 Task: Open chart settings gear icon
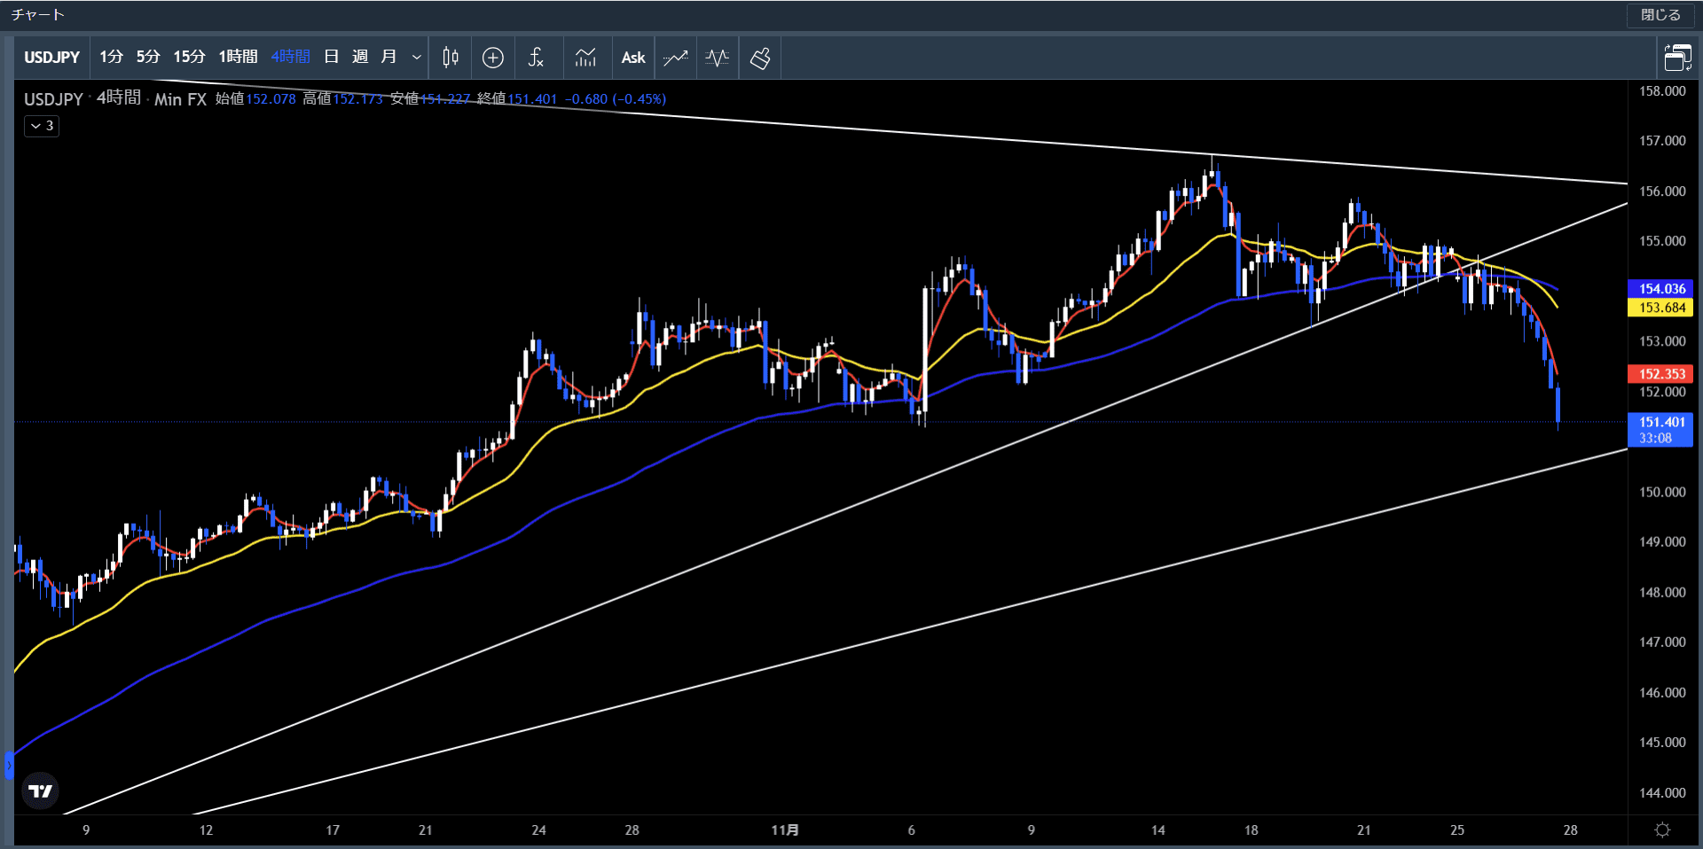tap(1663, 830)
